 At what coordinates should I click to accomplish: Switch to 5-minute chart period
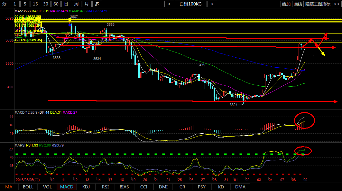pyautogui.click(x=25, y=4)
